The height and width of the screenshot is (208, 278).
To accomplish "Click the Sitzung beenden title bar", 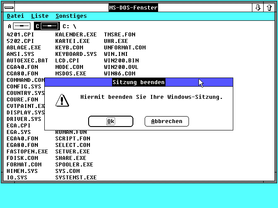I will [x=139, y=82].
